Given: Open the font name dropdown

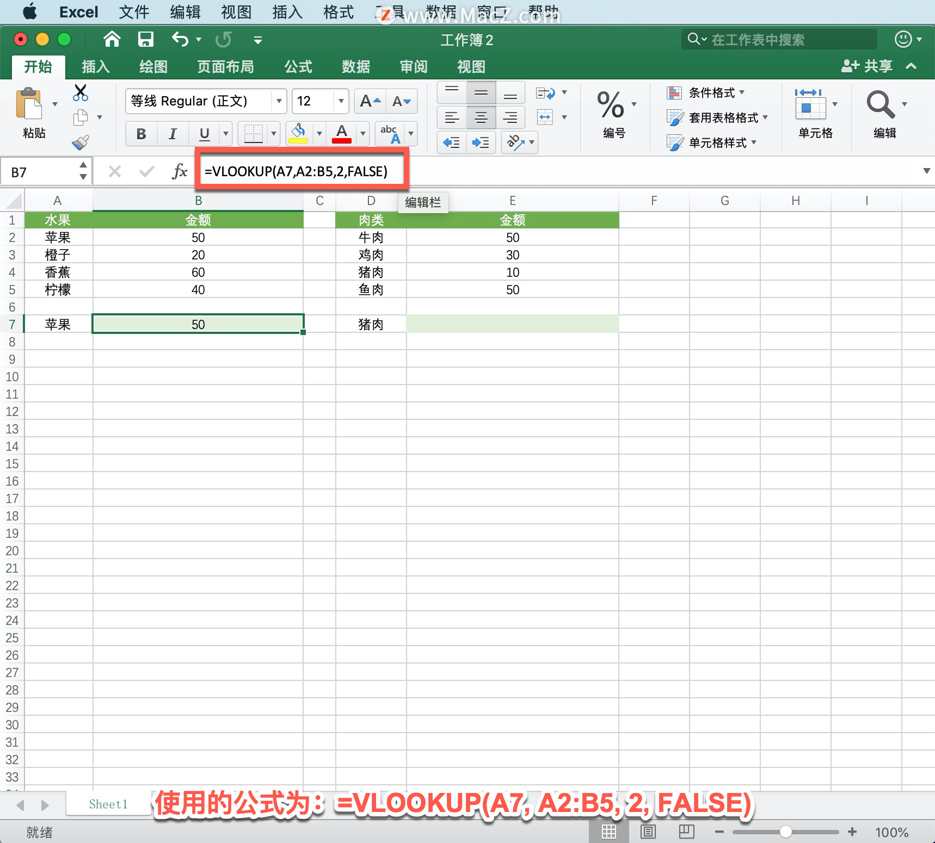Looking at the screenshot, I should (279, 101).
